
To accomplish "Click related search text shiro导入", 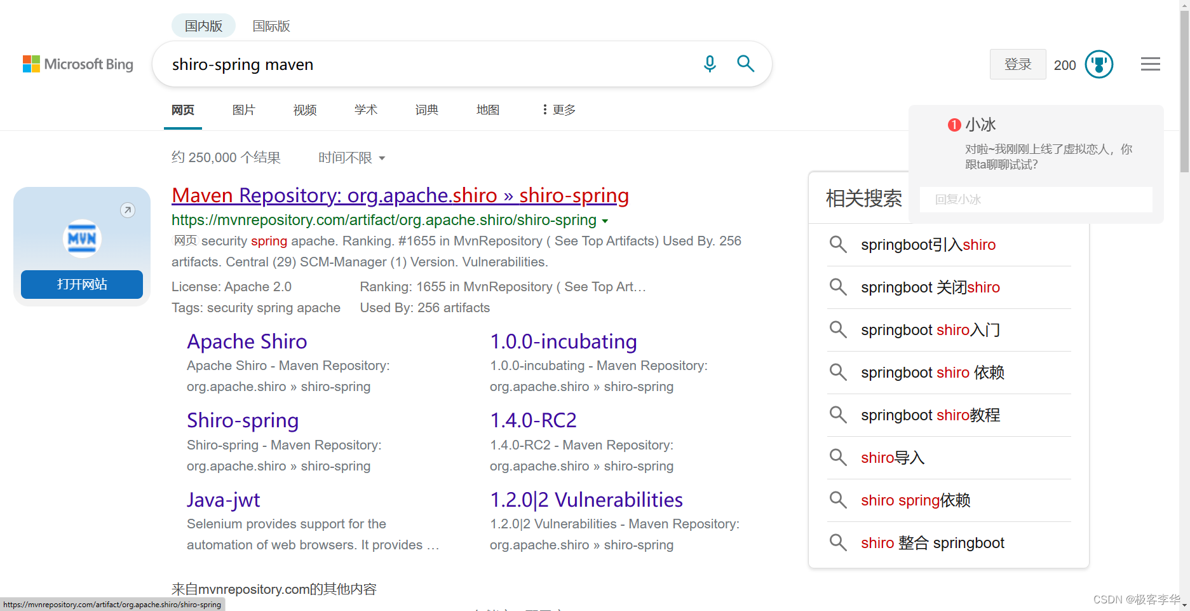I will [x=893, y=458].
